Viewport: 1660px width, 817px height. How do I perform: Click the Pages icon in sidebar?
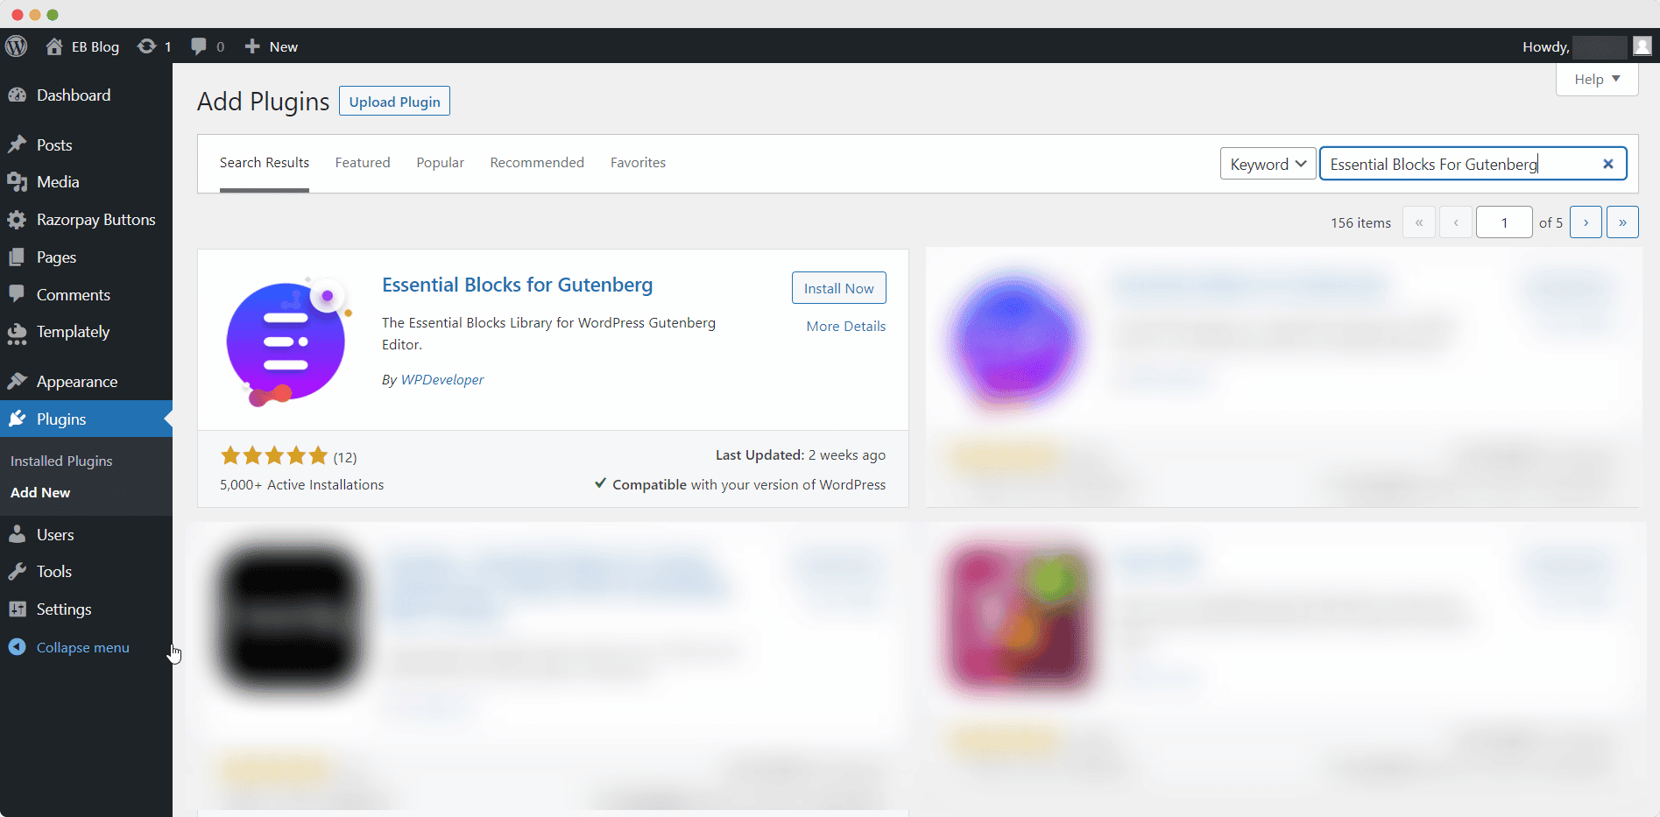pos(17,257)
